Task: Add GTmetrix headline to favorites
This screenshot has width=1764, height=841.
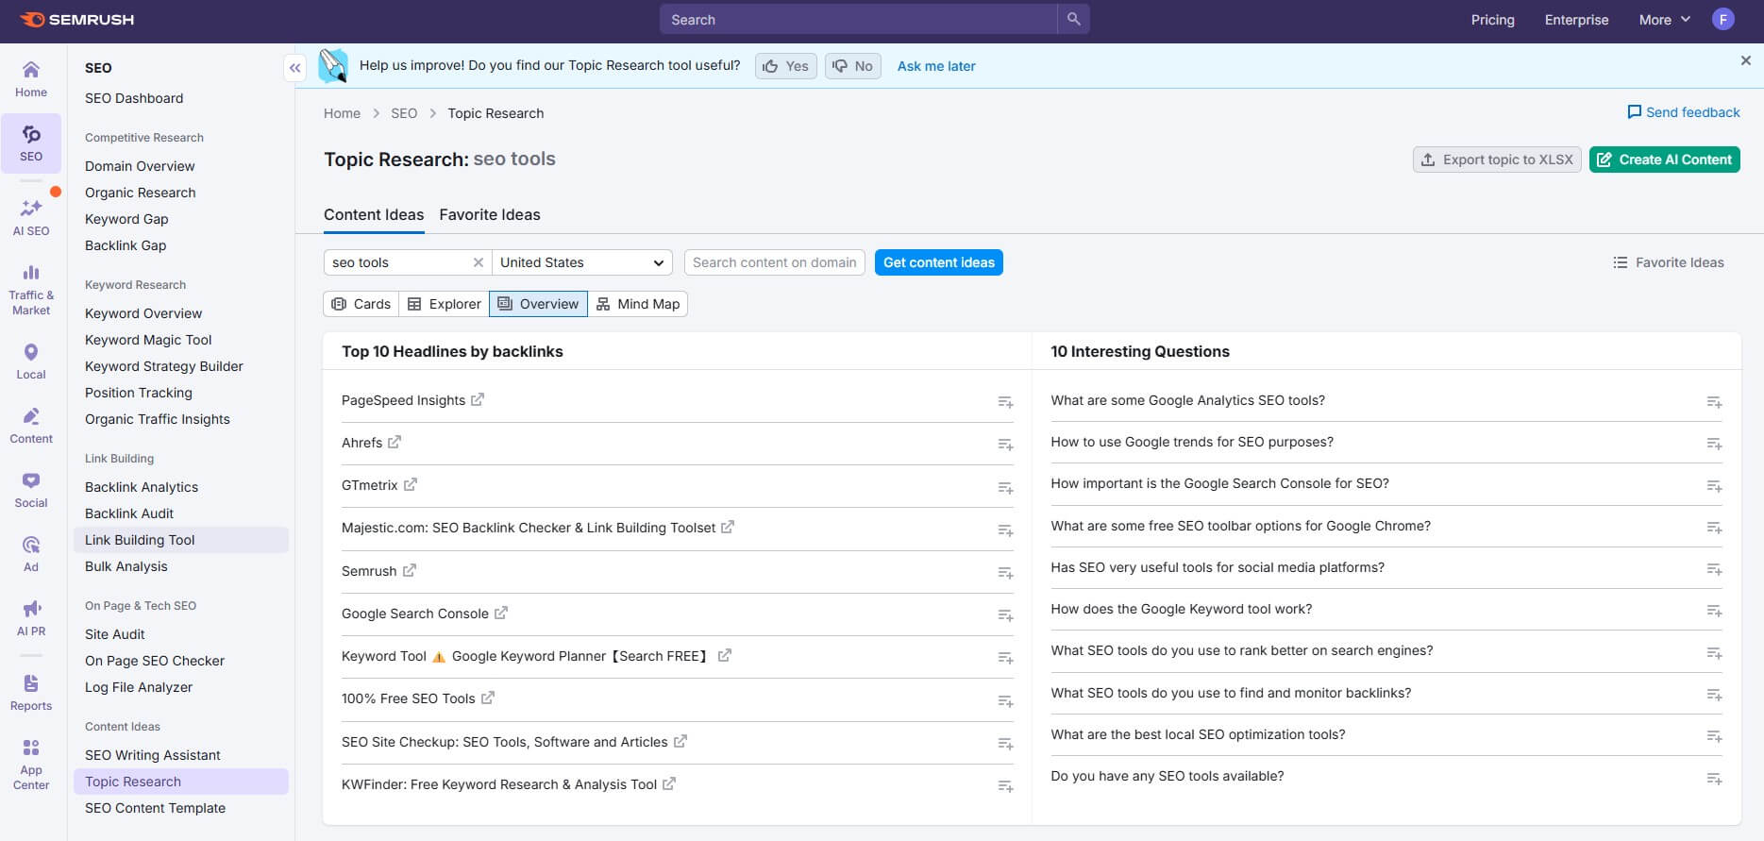Action: (1005, 488)
